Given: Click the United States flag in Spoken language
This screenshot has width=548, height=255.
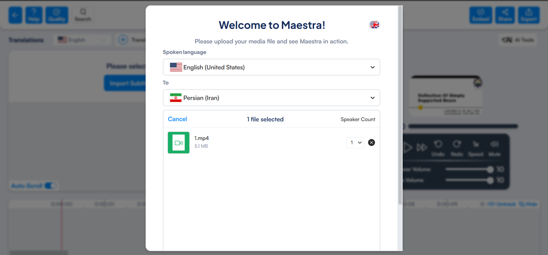Looking at the screenshot, I should pos(176,67).
